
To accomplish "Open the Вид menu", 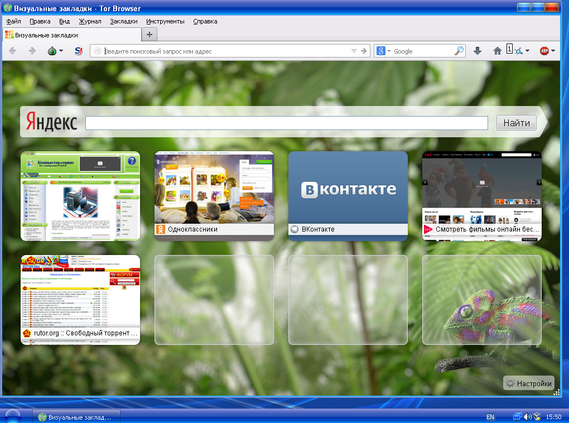I will [x=64, y=21].
